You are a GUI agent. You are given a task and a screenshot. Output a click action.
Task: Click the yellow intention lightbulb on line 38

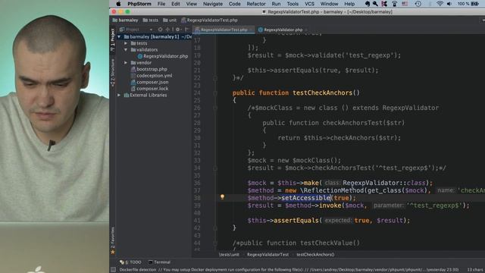222,197
